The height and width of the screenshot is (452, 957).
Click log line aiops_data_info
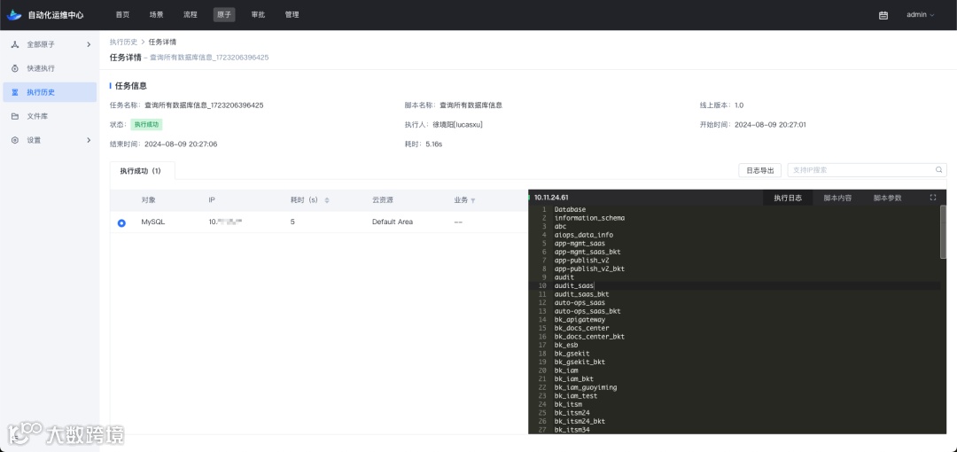pos(584,235)
